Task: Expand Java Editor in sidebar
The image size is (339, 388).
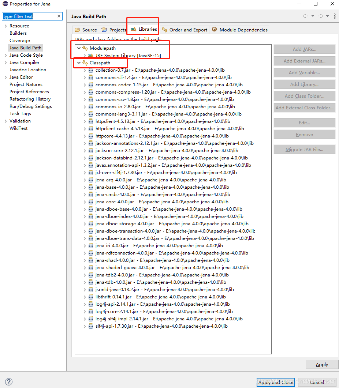Action: click(x=5, y=77)
